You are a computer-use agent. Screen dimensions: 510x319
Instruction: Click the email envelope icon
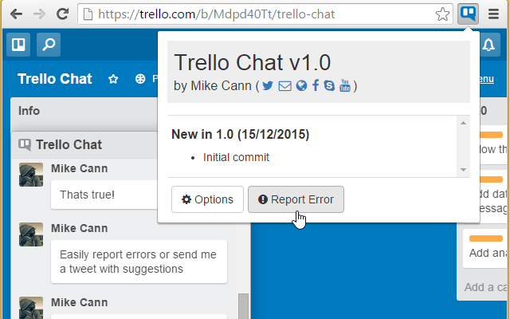click(284, 86)
